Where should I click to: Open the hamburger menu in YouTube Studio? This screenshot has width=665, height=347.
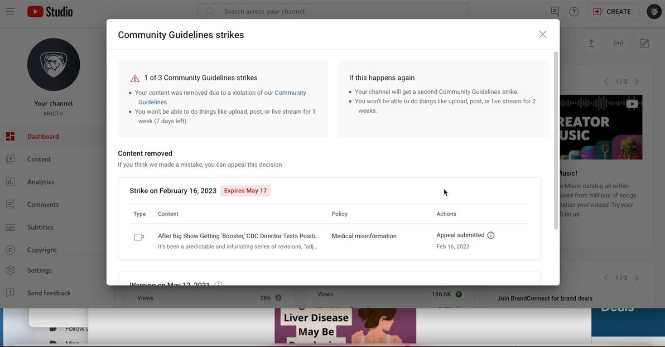[x=10, y=11]
